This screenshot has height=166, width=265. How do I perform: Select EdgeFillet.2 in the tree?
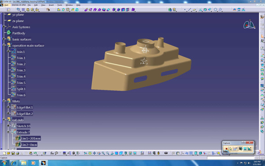coord(25,114)
